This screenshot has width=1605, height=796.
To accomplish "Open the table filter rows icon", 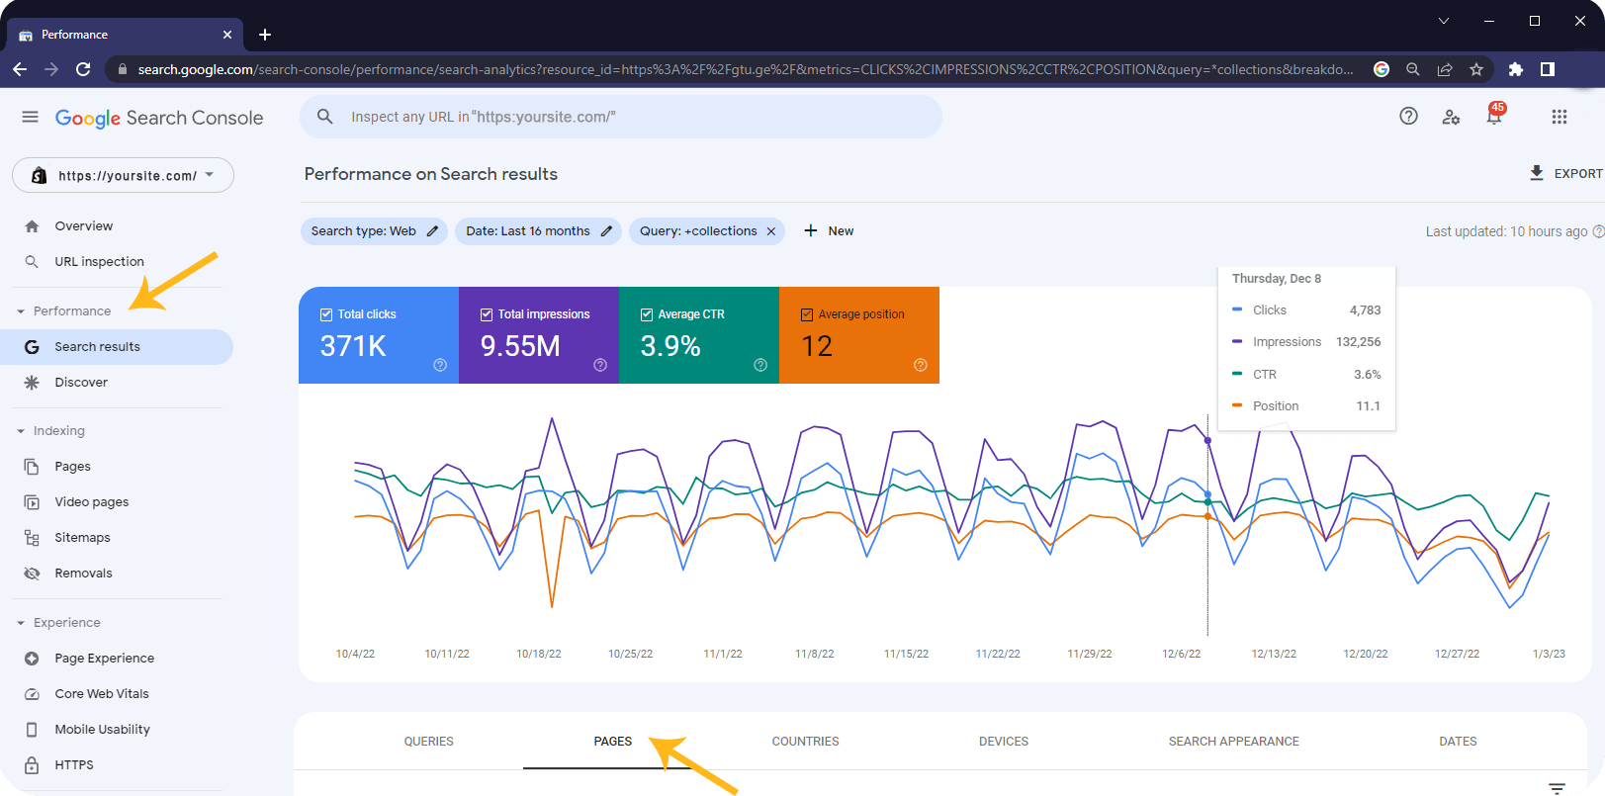I will coord(1557,788).
